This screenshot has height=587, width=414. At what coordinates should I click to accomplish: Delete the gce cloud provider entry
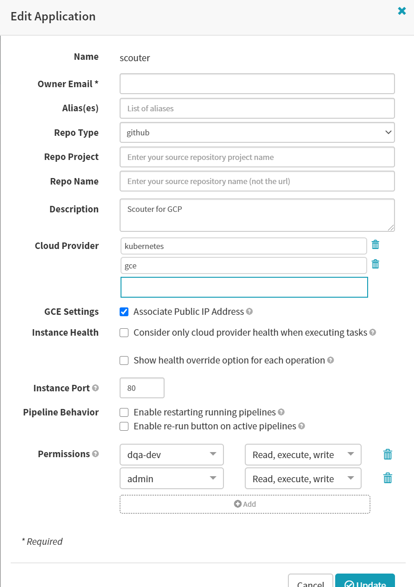tap(376, 264)
